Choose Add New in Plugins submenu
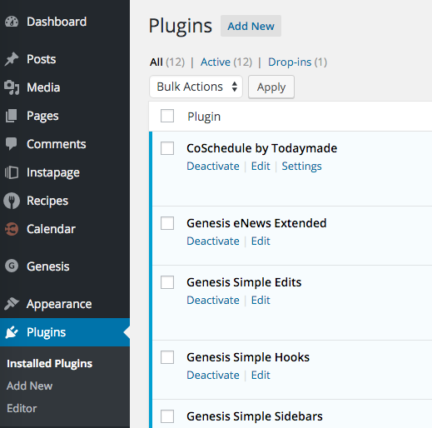Screen dimensions: 432x428 29,386
